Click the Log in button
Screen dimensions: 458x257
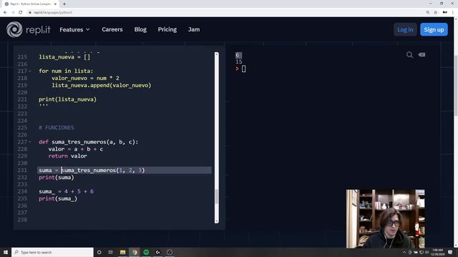click(x=405, y=29)
